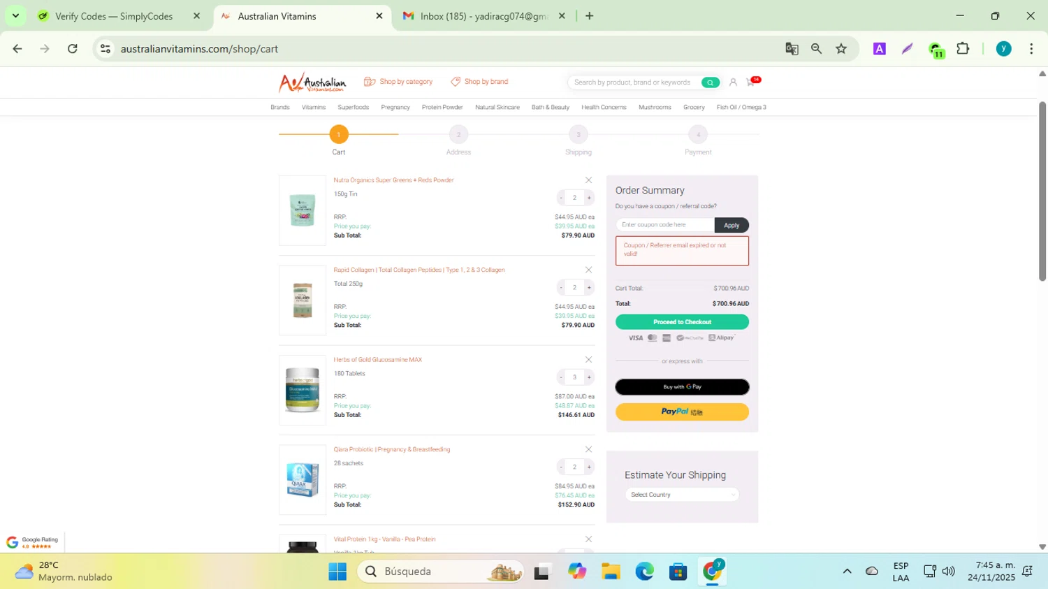Open Vital Protein 1kg Vanilla link

(x=384, y=539)
